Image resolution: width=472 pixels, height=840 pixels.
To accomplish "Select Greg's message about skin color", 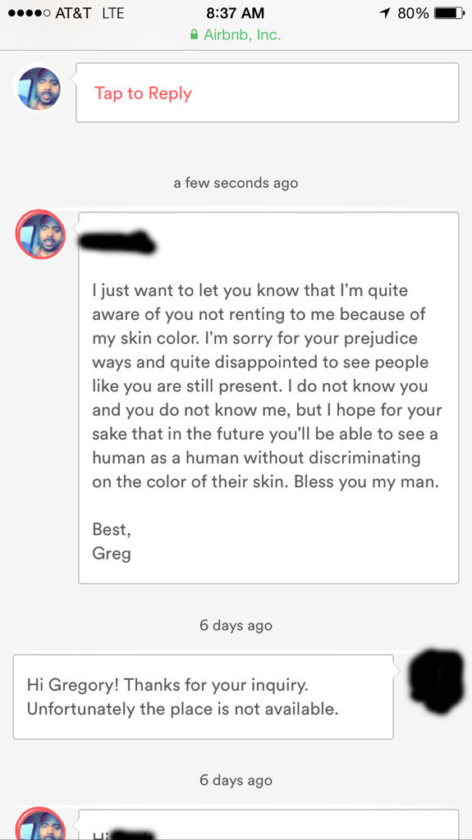I will tap(268, 398).
